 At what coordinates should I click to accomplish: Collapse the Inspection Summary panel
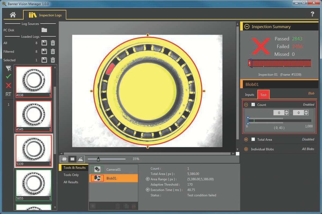[x=247, y=26]
